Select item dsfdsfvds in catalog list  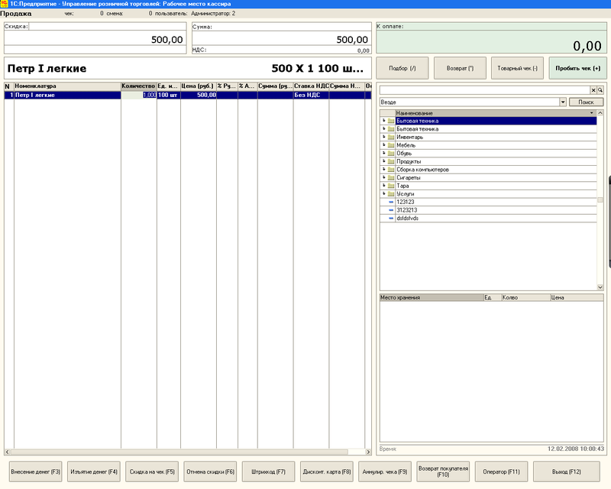tap(488, 219)
